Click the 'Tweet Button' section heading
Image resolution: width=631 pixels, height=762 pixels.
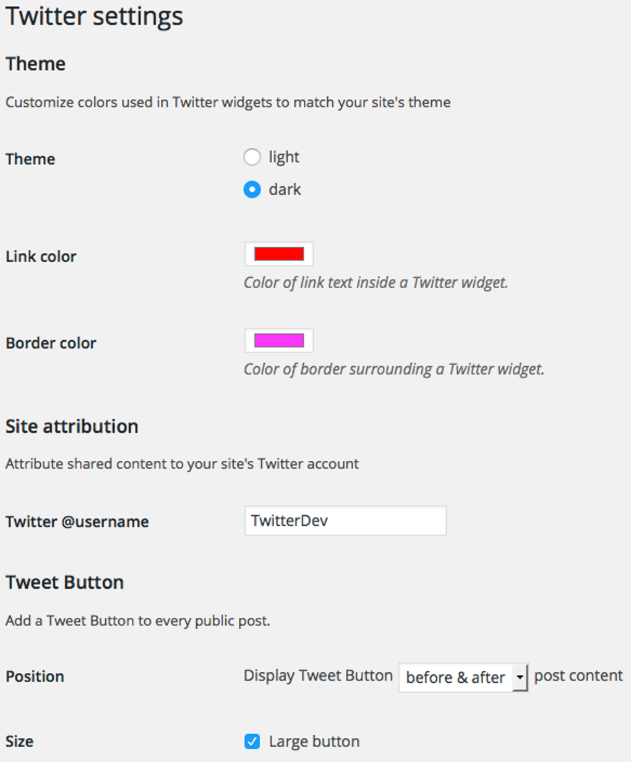coord(64,581)
